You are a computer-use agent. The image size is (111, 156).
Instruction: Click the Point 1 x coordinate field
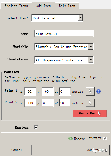[x=30, y=91]
